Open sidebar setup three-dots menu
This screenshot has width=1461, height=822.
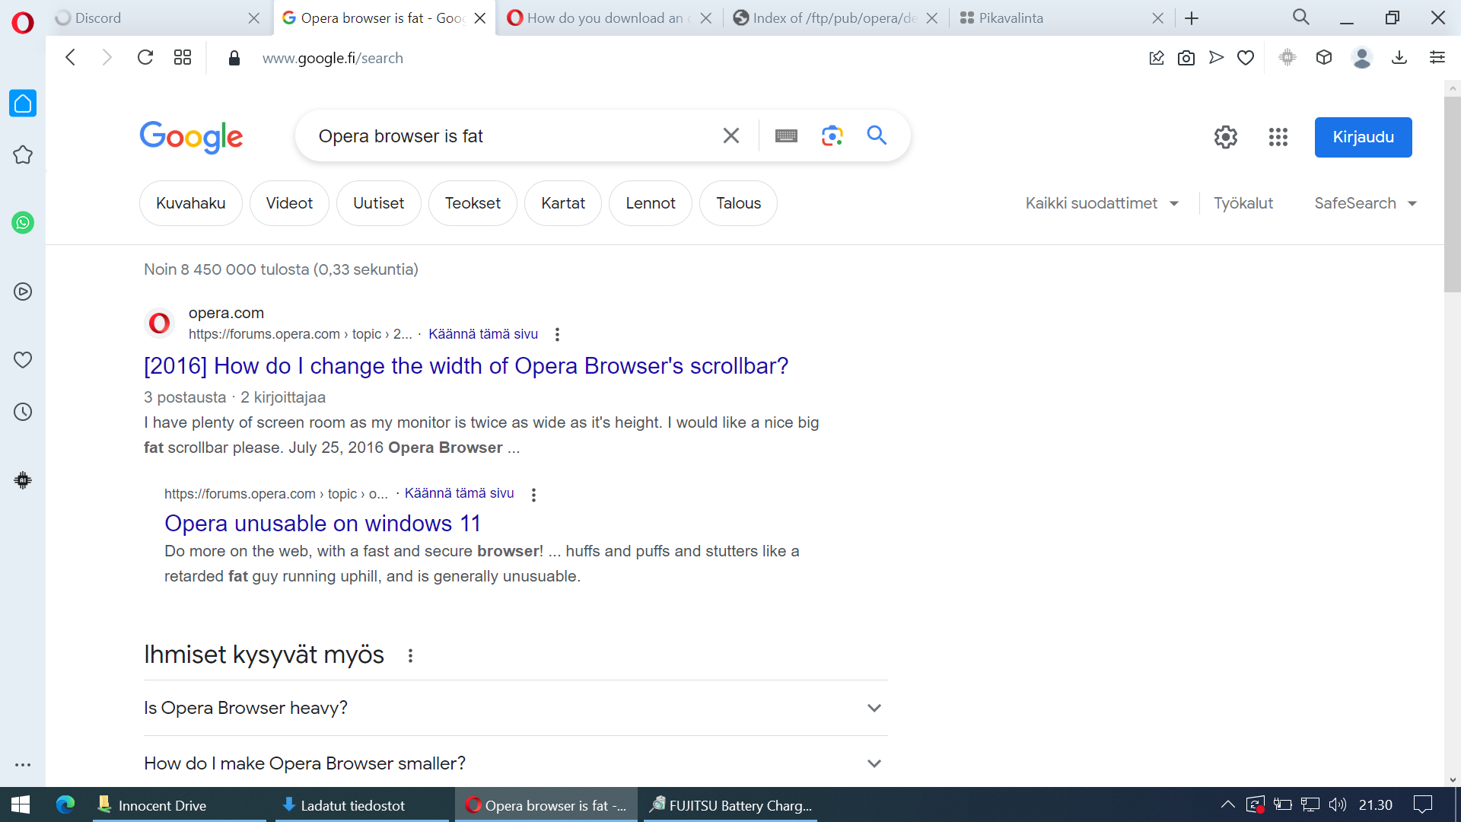(23, 765)
